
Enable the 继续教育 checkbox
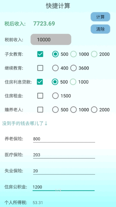click(x=40, y=68)
